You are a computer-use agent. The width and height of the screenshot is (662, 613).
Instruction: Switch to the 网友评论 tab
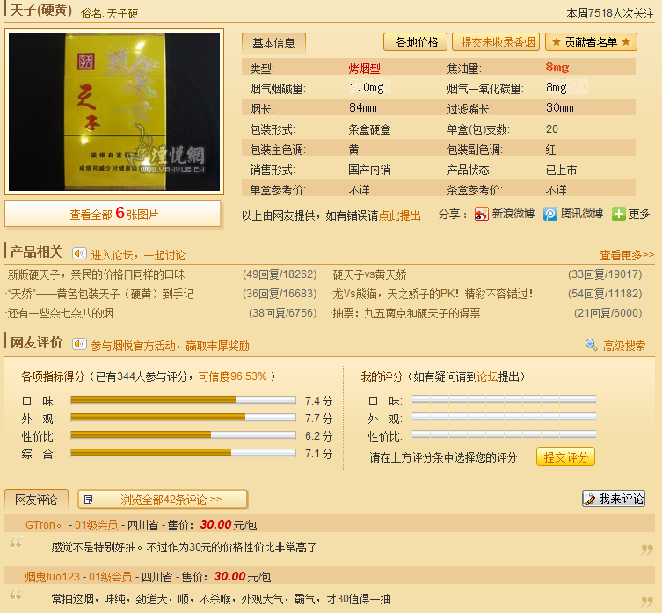(36, 500)
